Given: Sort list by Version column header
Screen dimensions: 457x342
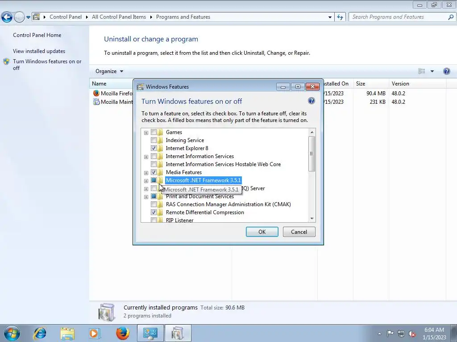Looking at the screenshot, I should (417, 84).
